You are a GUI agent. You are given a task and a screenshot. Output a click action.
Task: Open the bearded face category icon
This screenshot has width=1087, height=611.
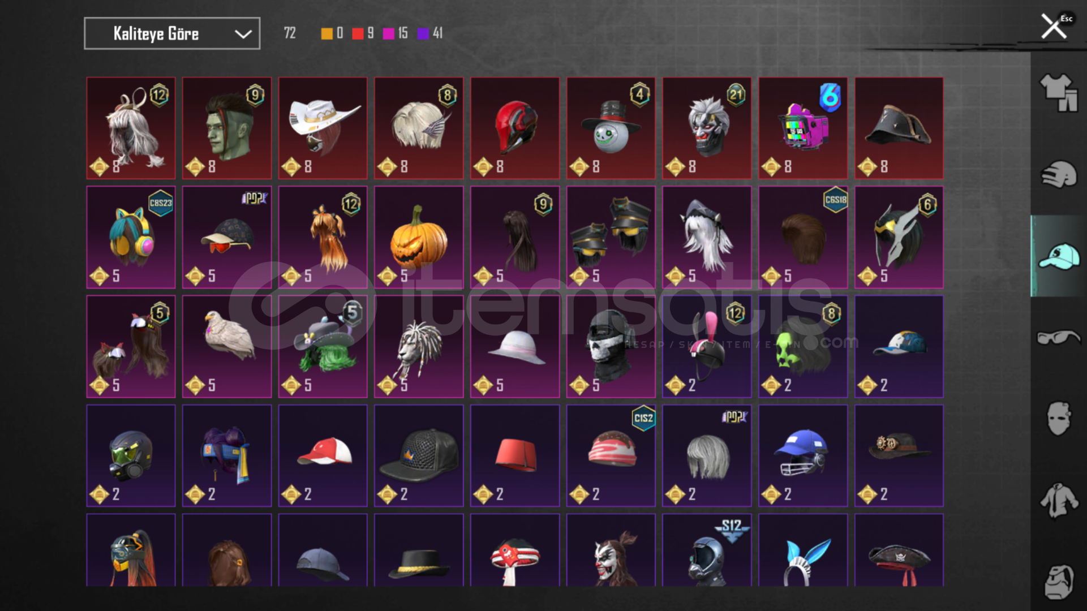(x=1058, y=582)
